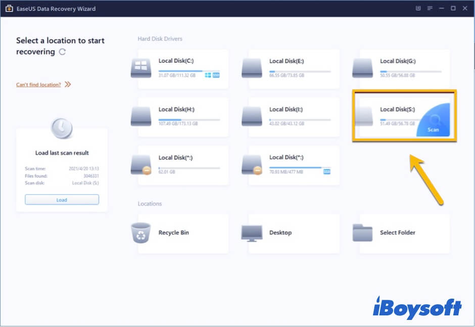Choose the Desktop location icon
Viewport: 475px width, 327px height.
[x=252, y=233]
